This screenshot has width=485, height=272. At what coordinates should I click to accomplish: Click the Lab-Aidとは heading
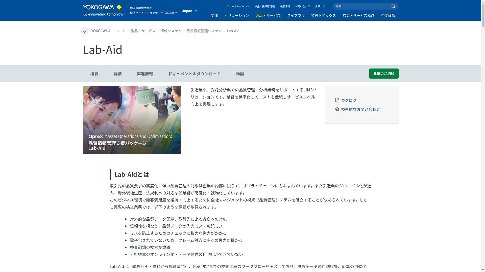132,174
